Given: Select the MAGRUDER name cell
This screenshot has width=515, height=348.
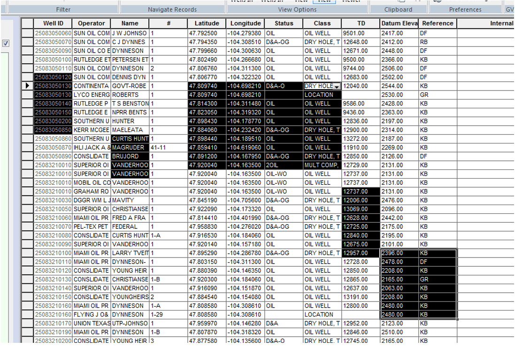Looking at the screenshot, I should [x=130, y=148].
